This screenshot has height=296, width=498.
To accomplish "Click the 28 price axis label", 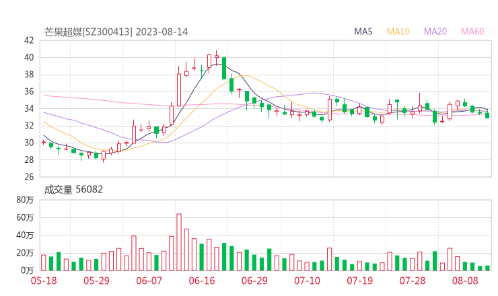I will [29, 159].
